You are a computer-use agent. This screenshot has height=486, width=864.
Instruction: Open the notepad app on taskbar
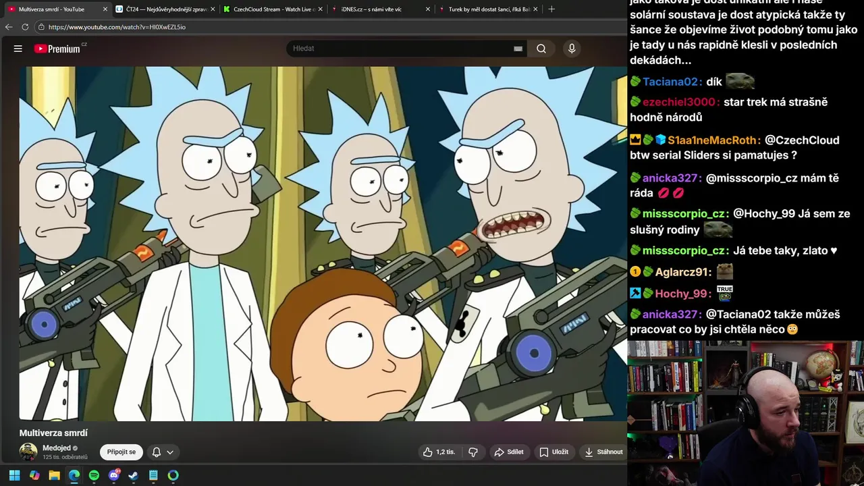tap(153, 475)
